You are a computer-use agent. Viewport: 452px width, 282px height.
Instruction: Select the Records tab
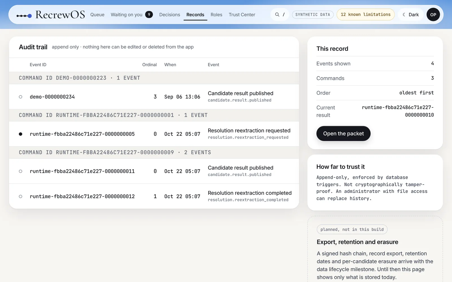[195, 15]
